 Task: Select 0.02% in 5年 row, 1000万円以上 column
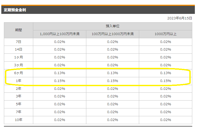click(x=166, y=104)
